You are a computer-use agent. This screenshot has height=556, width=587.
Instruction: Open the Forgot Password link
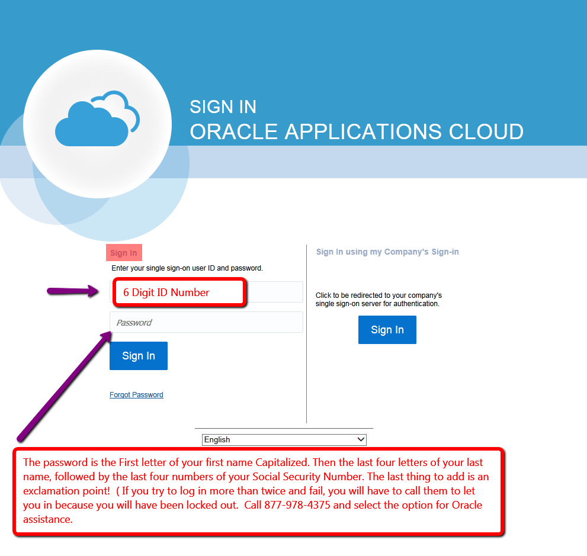[x=136, y=395]
